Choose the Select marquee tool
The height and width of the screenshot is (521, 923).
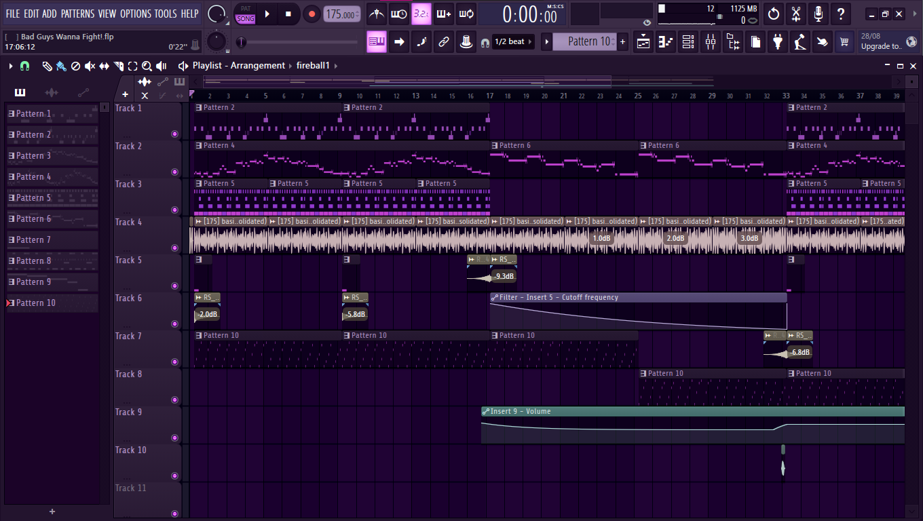pyautogui.click(x=132, y=66)
